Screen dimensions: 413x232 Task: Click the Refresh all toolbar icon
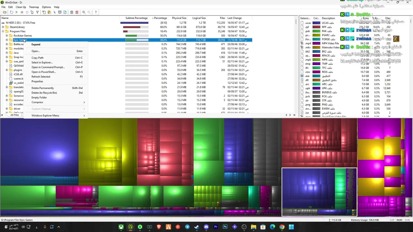pos(11,12)
